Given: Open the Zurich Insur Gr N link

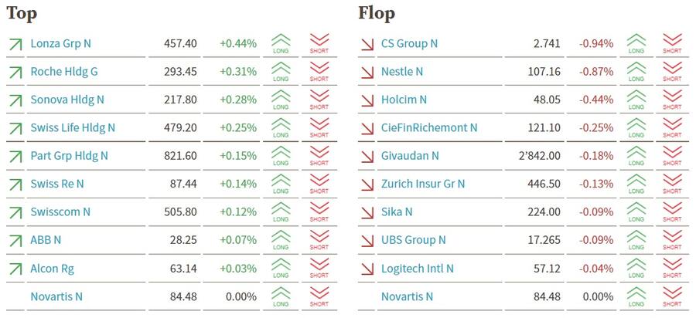Looking at the screenshot, I should click(x=423, y=184).
